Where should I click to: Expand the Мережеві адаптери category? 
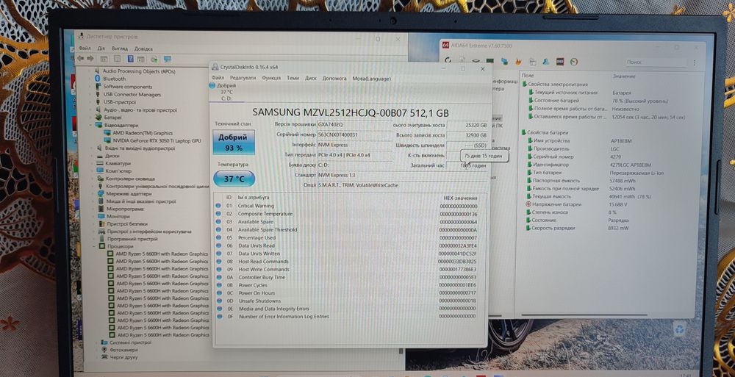click(x=93, y=194)
